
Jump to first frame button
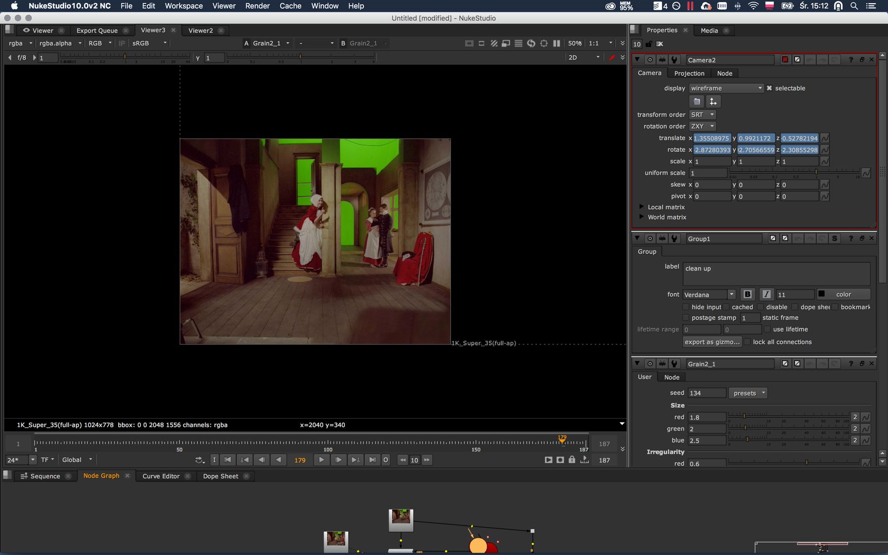click(x=228, y=460)
